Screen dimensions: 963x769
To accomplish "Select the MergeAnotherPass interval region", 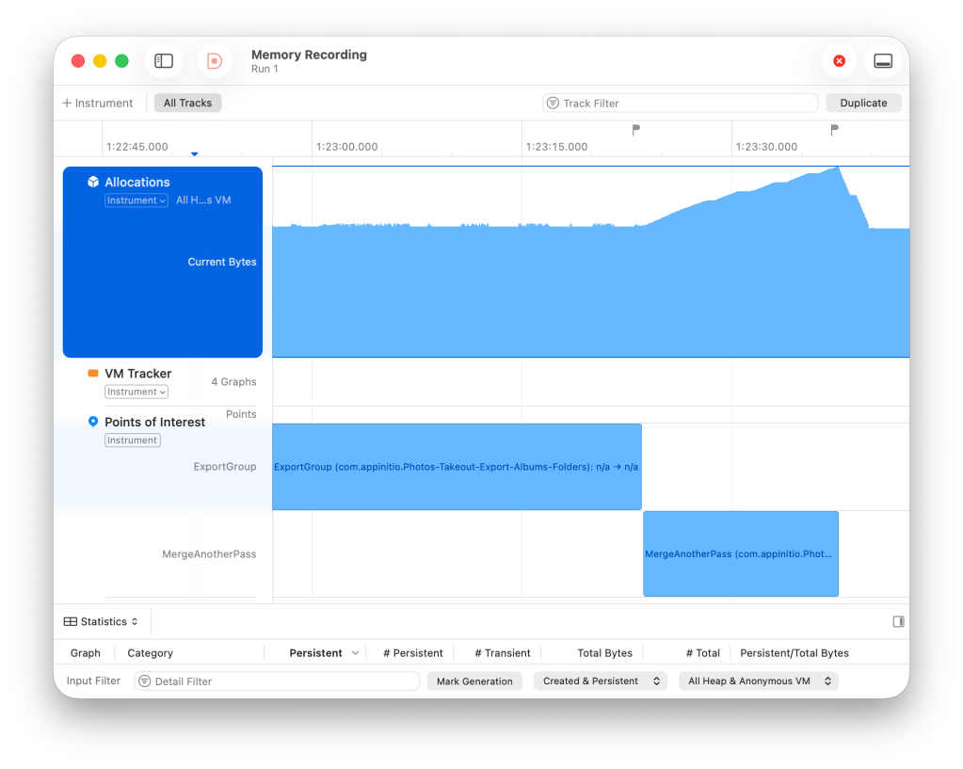I will (x=740, y=553).
